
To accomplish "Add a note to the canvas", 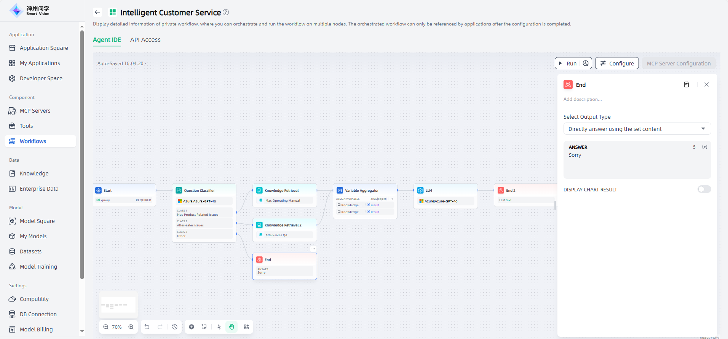I will click(204, 327).
